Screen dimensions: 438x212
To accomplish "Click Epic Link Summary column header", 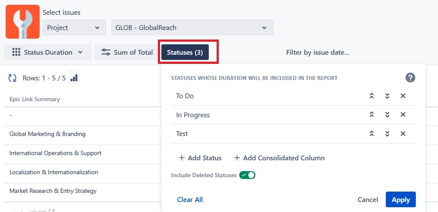I will coord(35,99).
